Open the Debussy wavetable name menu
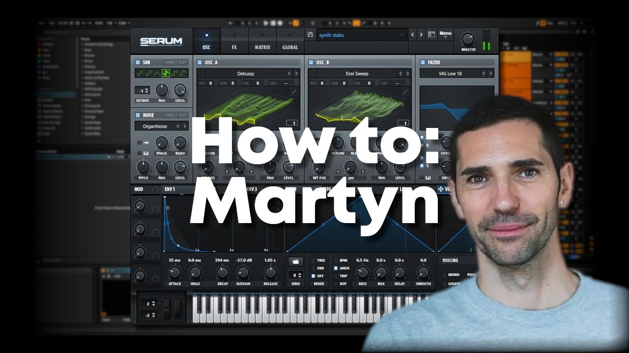The width and height of the screenshot is (629, 353). [246, 74]
